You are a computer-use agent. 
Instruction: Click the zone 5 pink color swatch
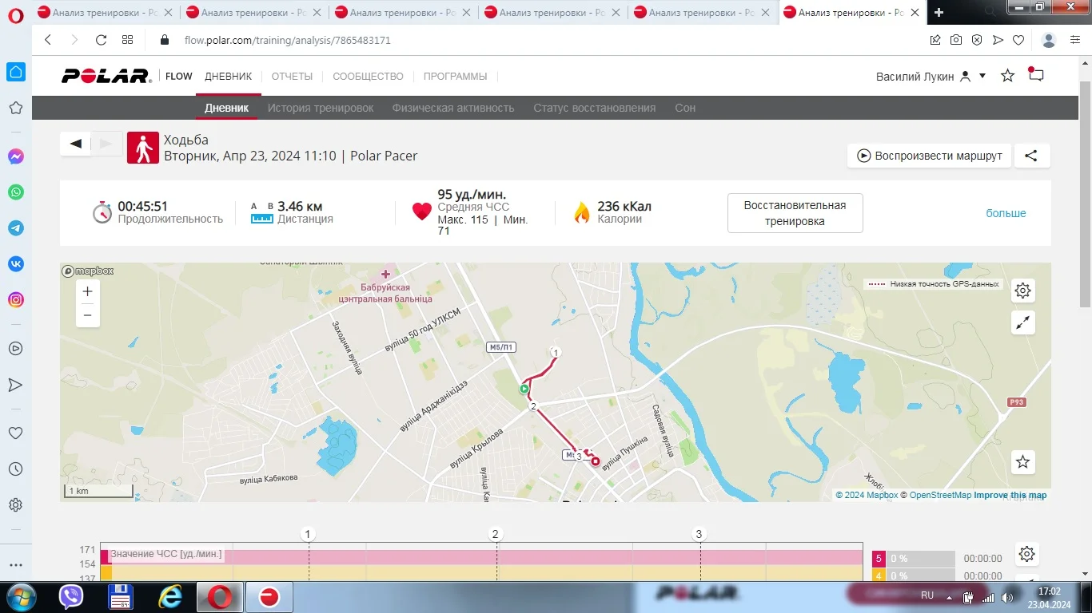(879, 559)
